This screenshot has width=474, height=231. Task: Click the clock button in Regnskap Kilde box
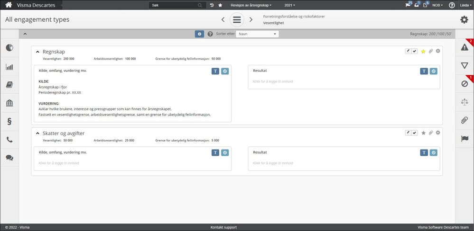tap(225, 71)
